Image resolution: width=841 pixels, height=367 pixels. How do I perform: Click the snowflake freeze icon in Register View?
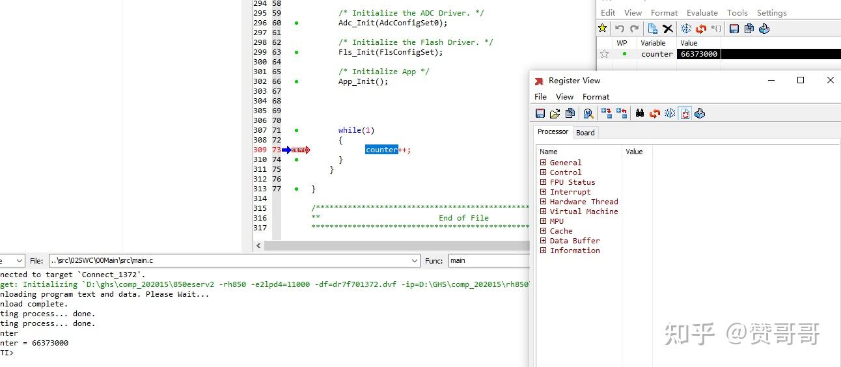pyautogui.click(x=670, y=113)
